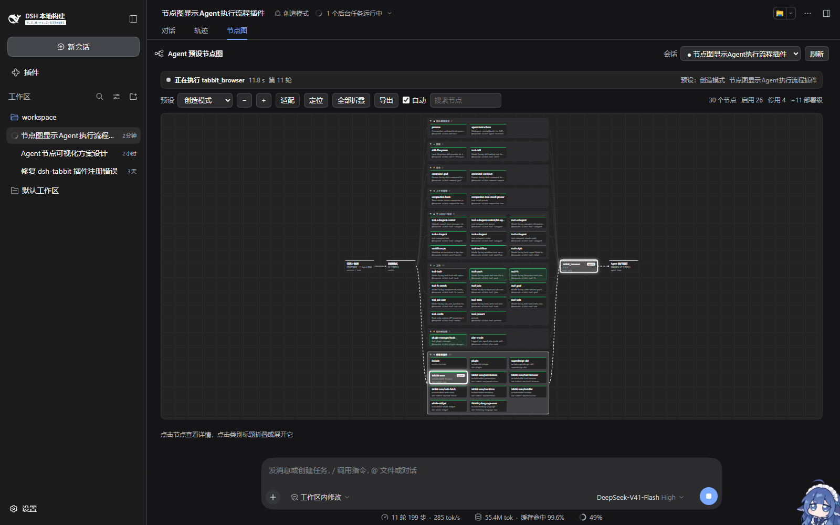840x525 pixels.
Task: Select the whale-widget node
Action: (x=448, y=406)
